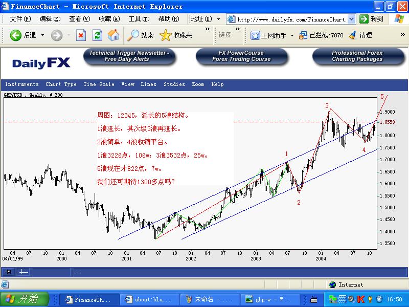Open the Time Scale menu
Image resolution: width=409 pixels, height=307 pixels.
coord(99,84)
